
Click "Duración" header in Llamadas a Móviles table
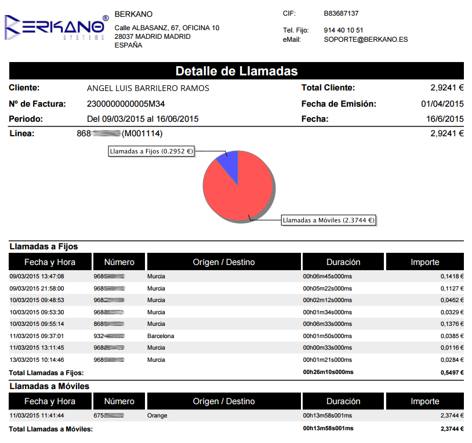coord(343,401)
